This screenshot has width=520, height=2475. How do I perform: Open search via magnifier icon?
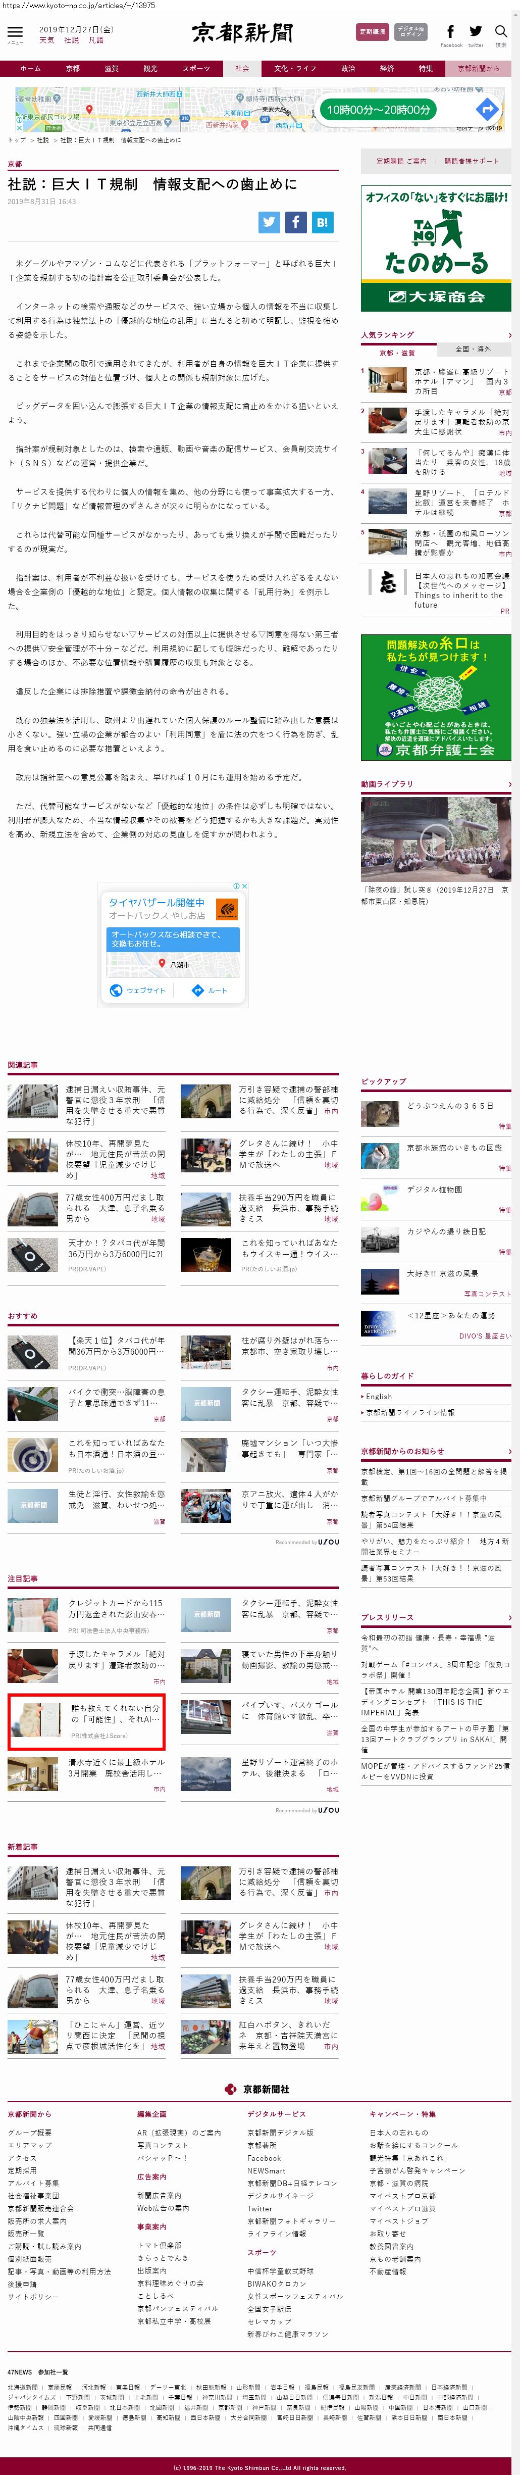tap(501, 32)
